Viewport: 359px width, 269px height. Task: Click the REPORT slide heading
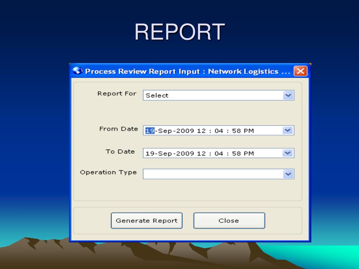[179, 32]
